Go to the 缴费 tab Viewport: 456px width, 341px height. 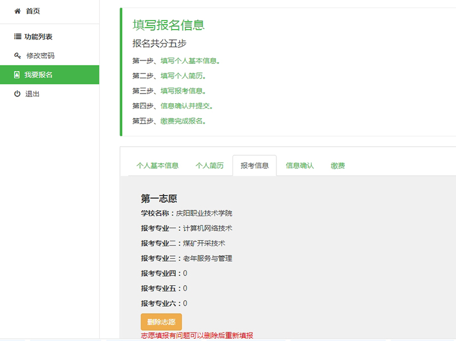(x=337, y=165)
